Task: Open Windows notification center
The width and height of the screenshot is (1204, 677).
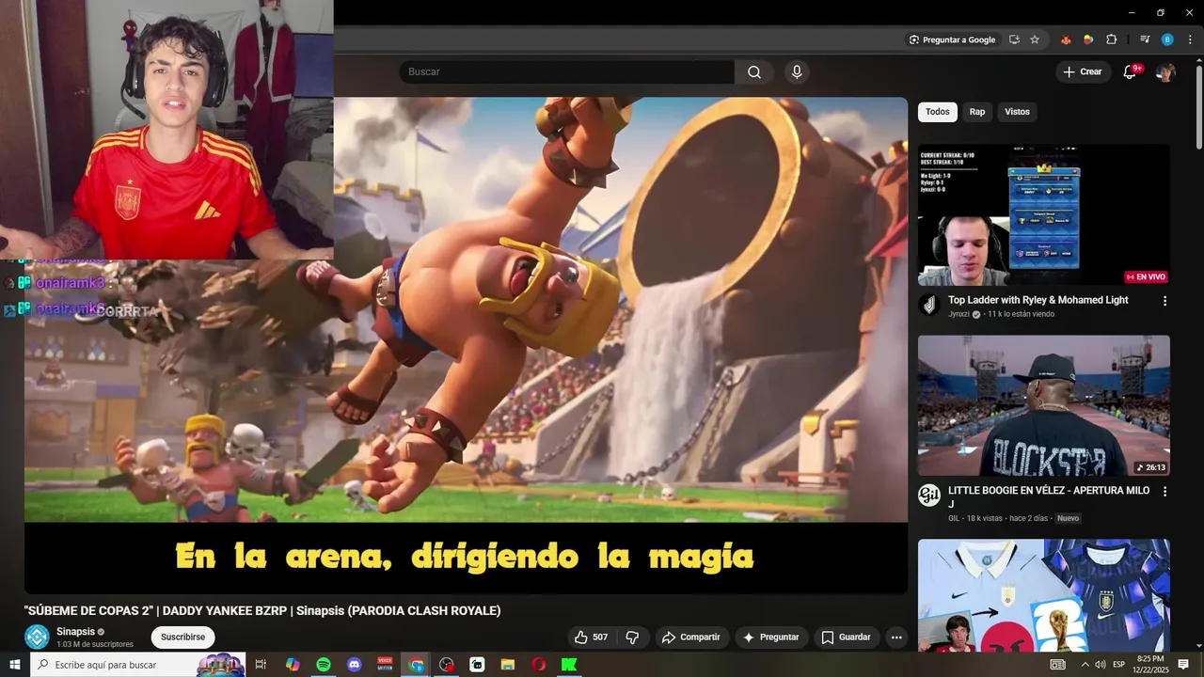Action: [x=1183, y=665]
